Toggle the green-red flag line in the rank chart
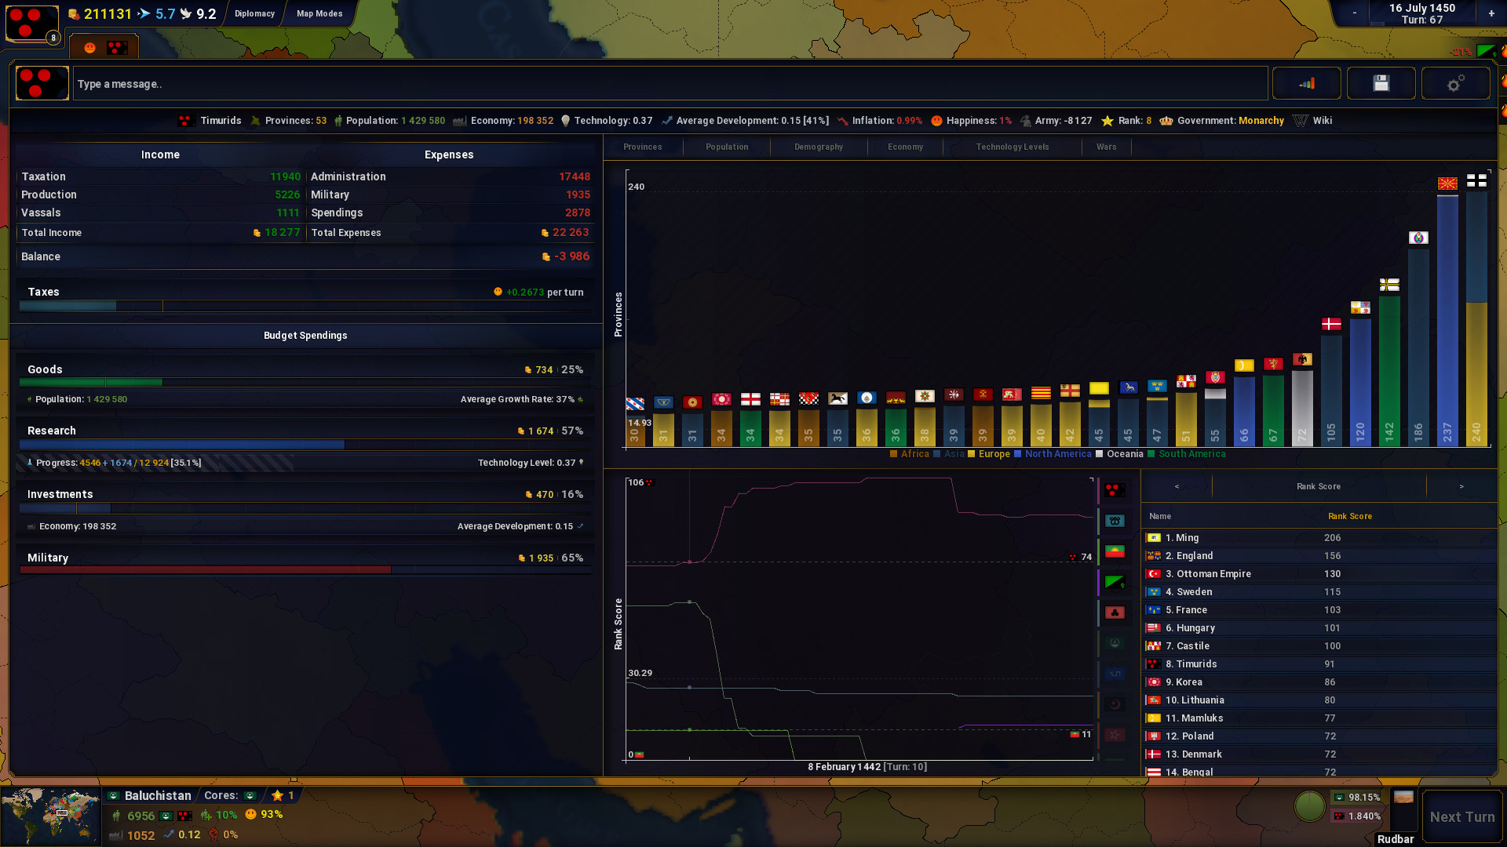This screenshot has width=1507, height=847. pyautogui.click(x=1115, y=551)
